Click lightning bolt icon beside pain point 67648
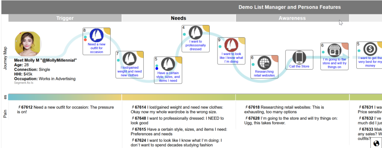Viewport: 382px width, 148px height. [133, 118]
